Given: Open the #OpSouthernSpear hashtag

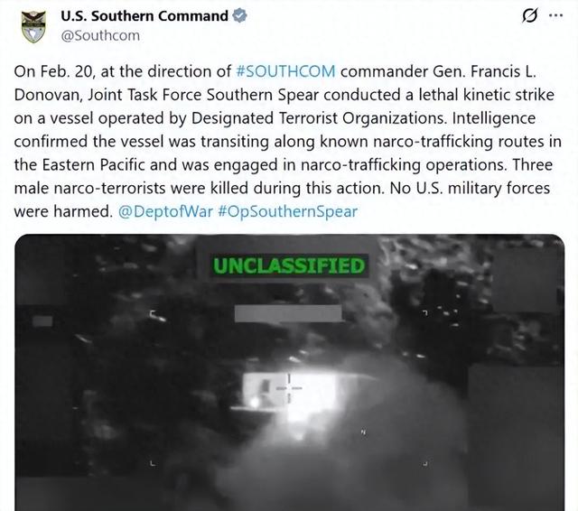Looking at the screenshot, I should pos(288,211).
